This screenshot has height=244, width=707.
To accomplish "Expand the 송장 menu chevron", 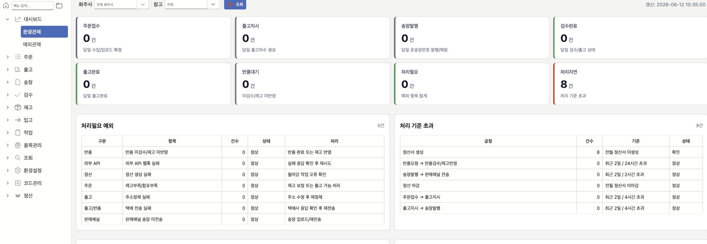I will point(7,82).
